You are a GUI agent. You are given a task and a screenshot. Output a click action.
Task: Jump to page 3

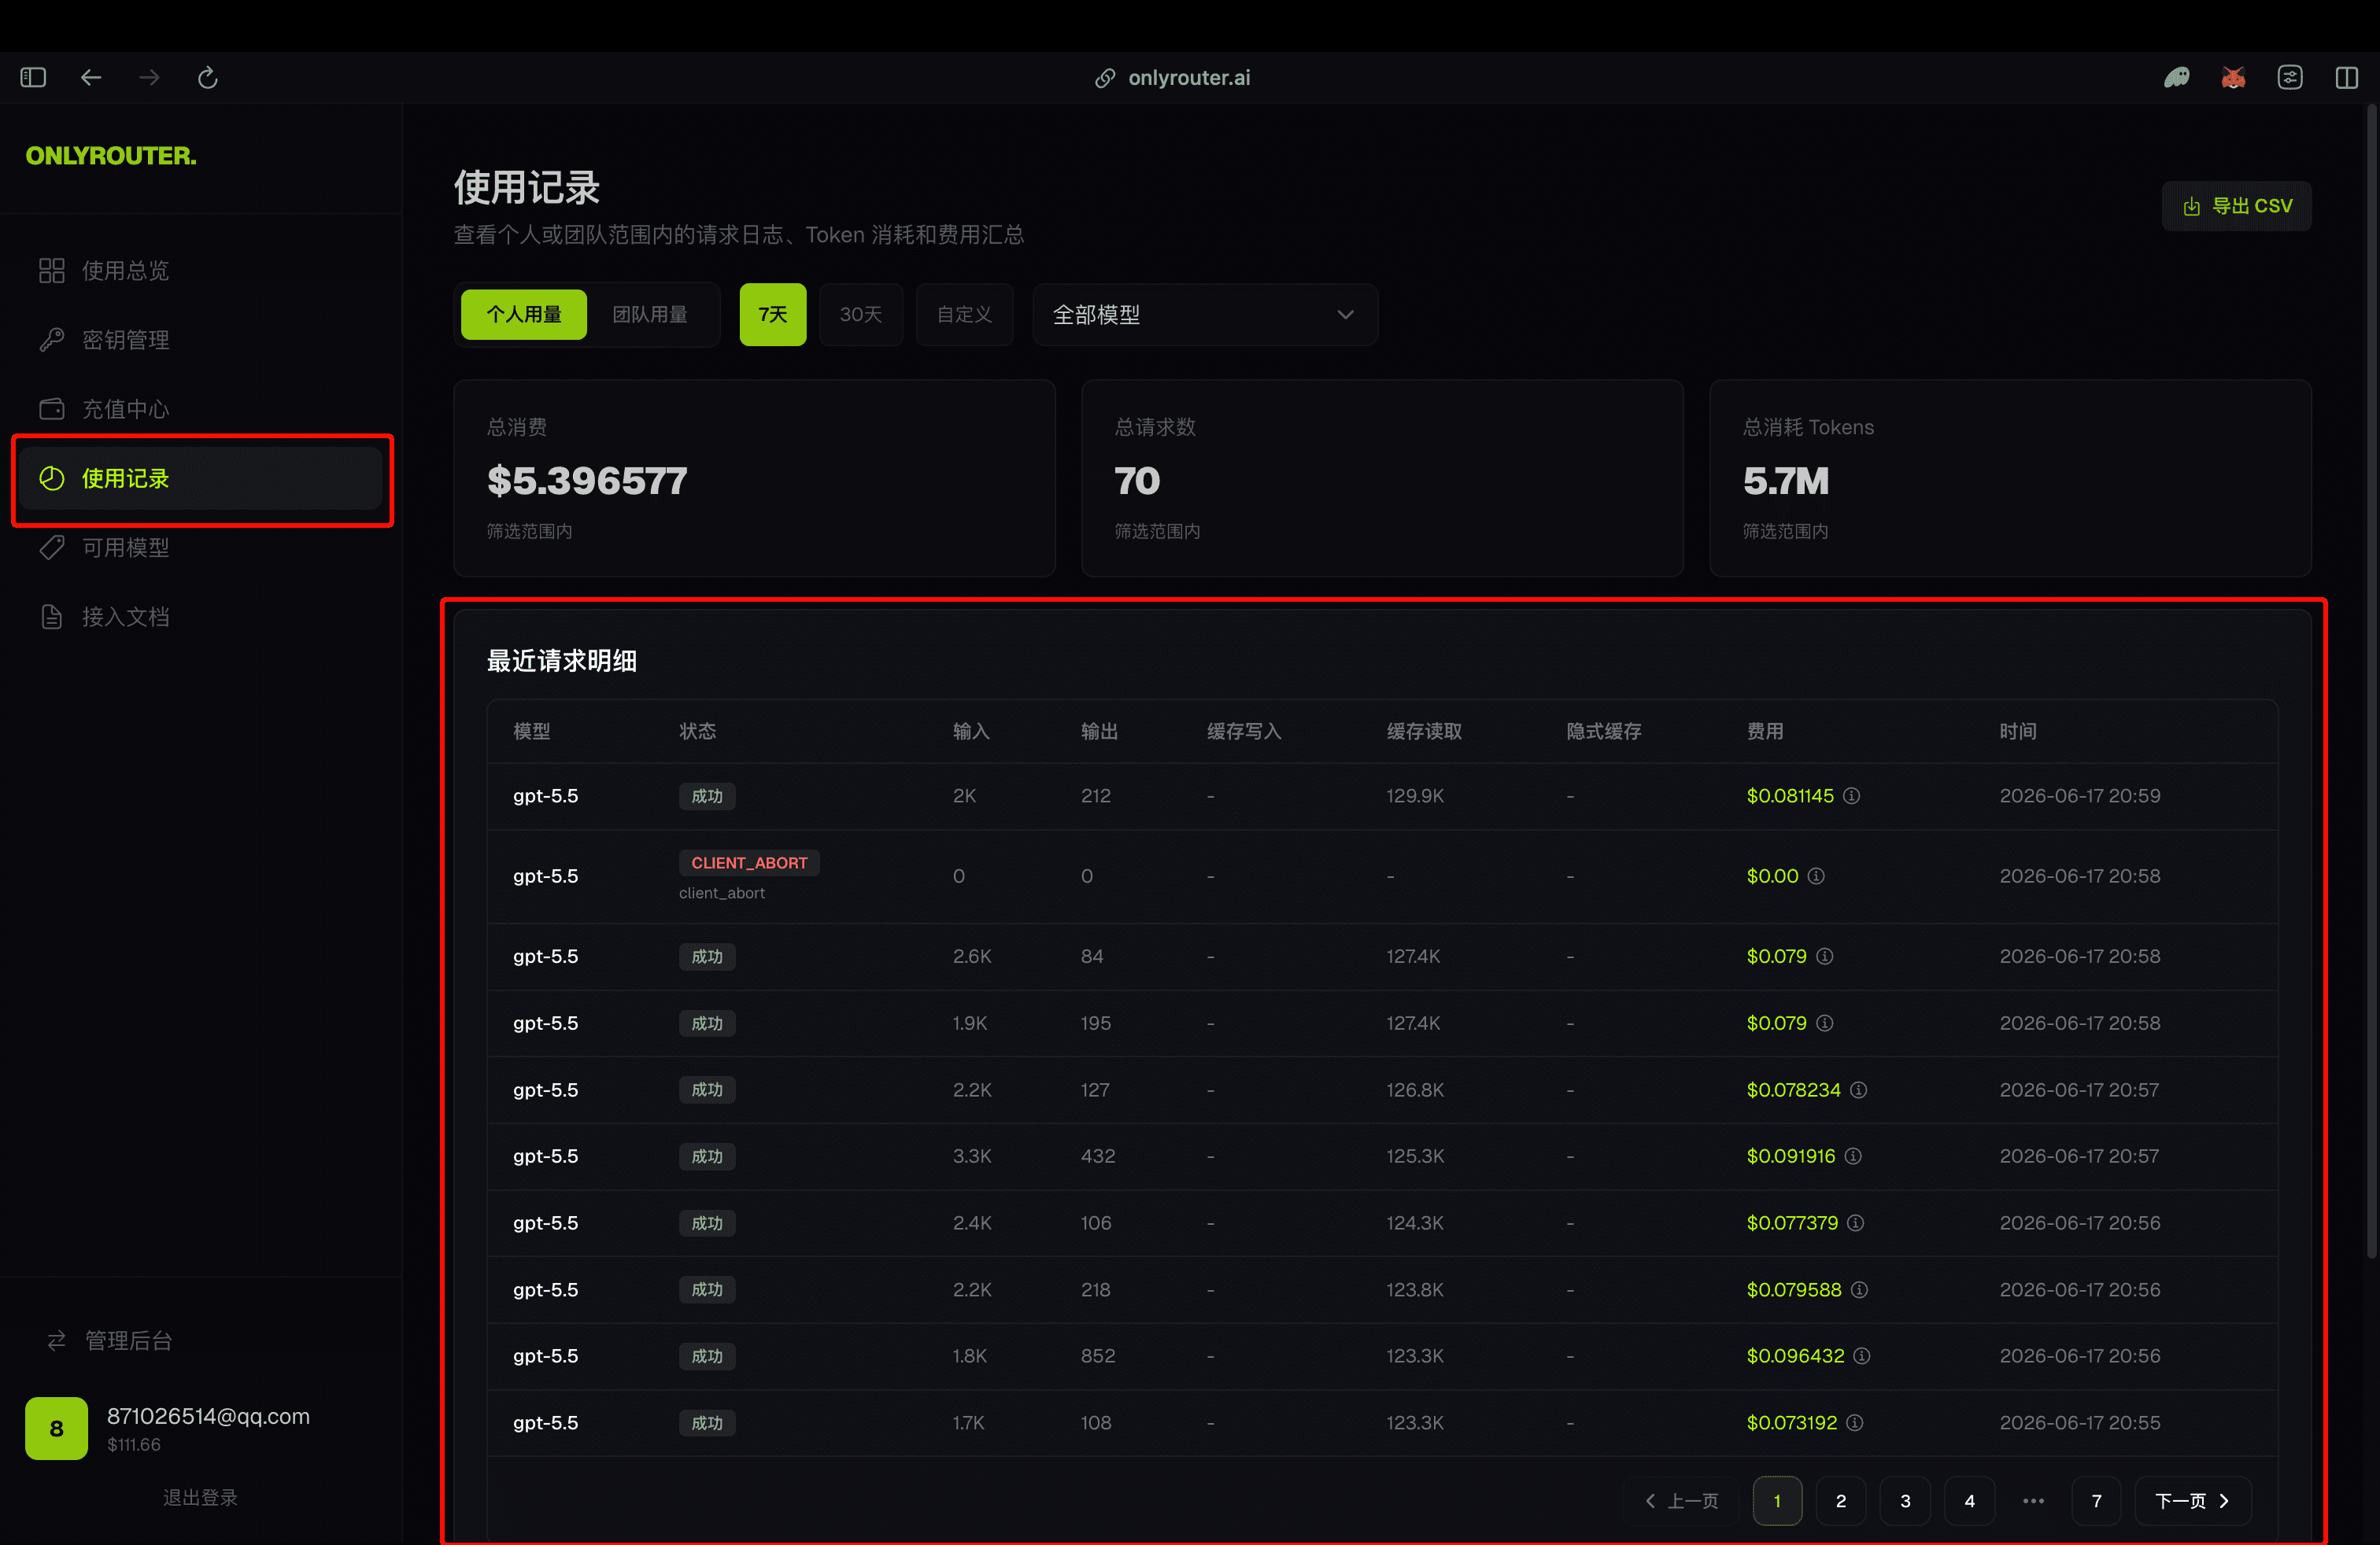point(1905,1500)
